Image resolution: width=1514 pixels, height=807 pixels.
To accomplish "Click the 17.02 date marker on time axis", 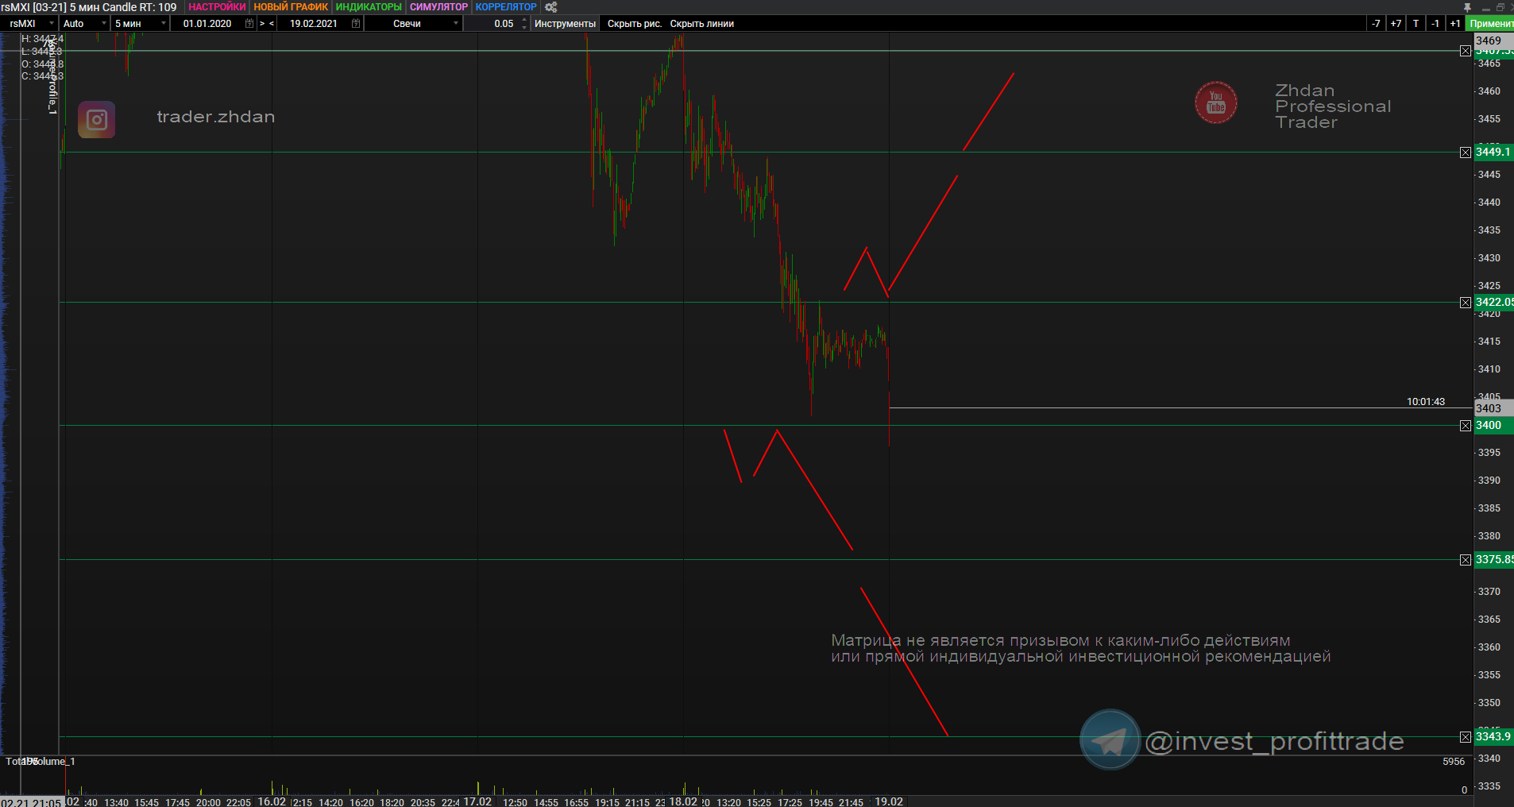I will [477, 801].
